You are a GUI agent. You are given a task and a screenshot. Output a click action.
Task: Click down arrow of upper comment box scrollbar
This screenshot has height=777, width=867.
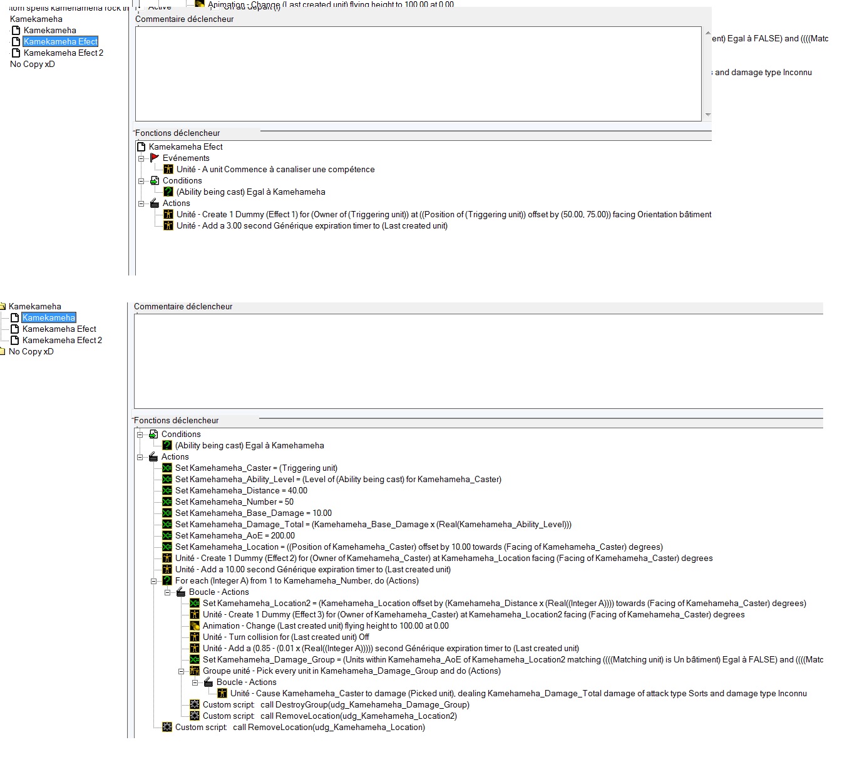[708, 115]
